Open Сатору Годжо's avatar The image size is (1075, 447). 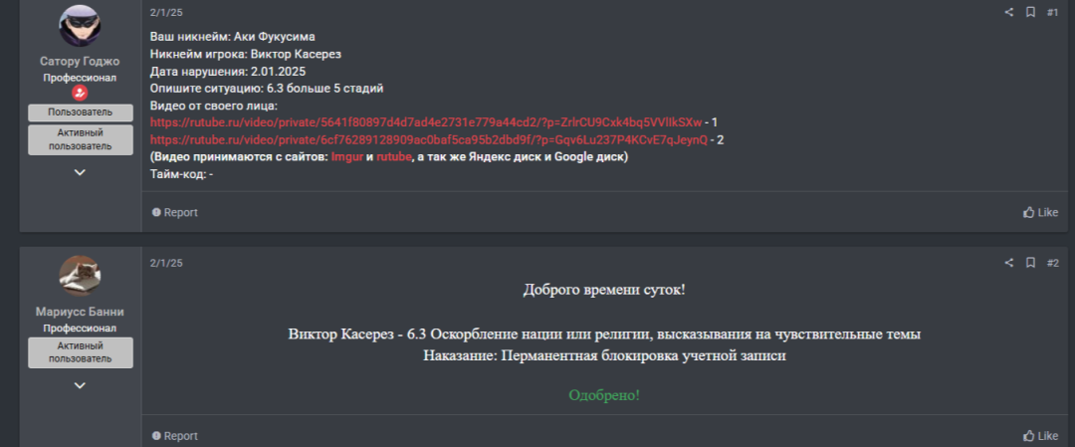click(x=80, y=26)
